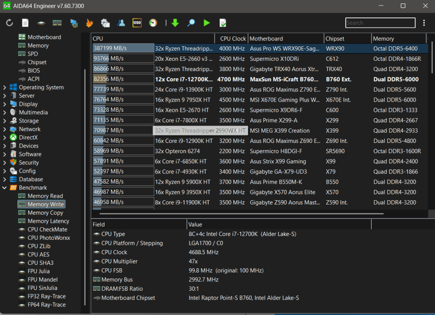Sort by the CPU Clock column header
This screenshot has height=315, width=435.
233,39
